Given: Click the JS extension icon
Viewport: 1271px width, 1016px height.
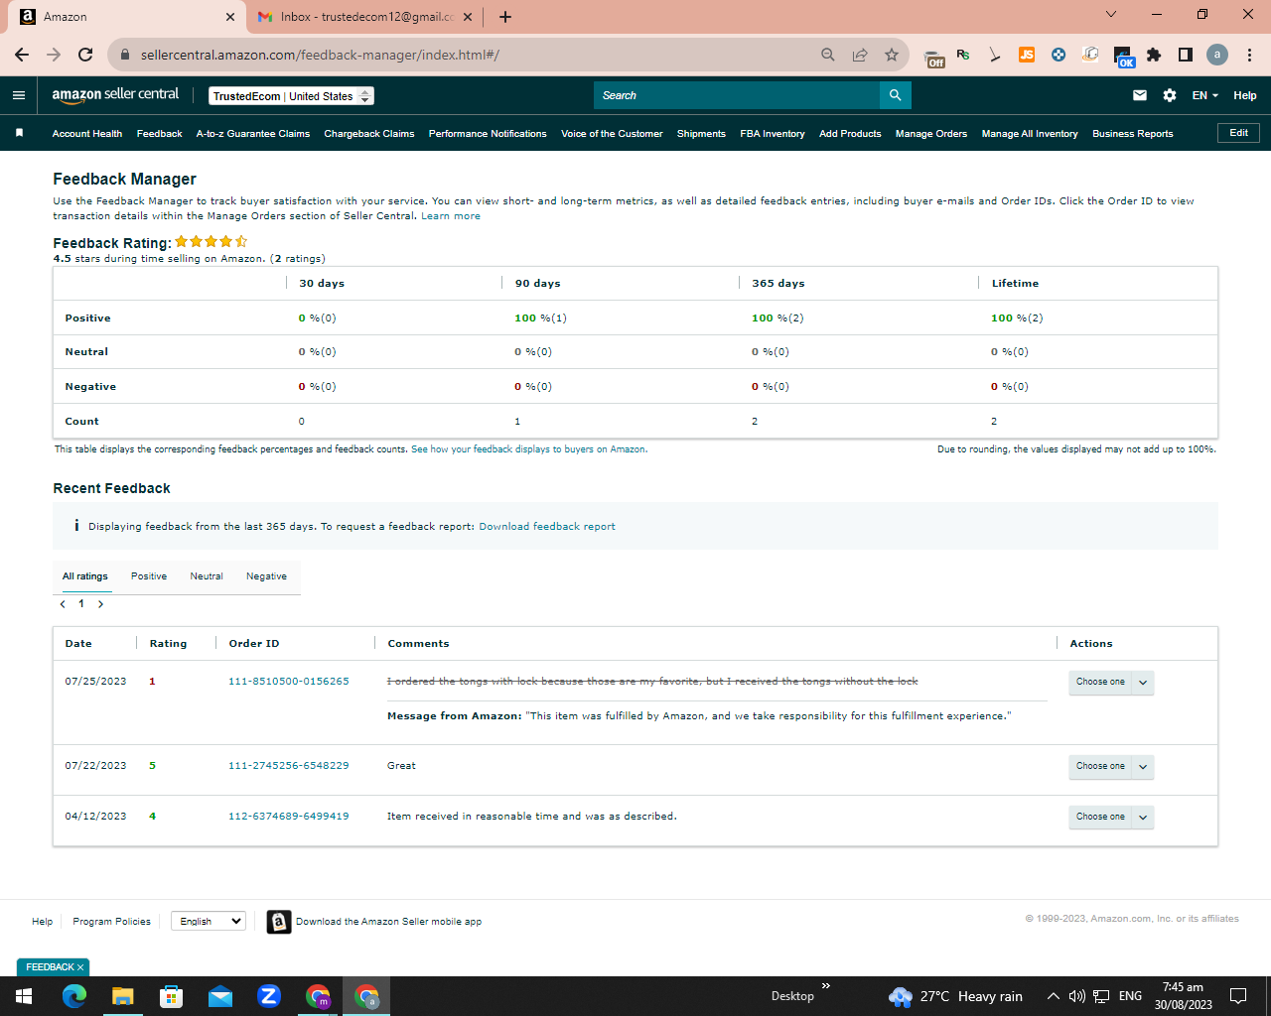Looking at the screenshot, I should click(1027, 55).
